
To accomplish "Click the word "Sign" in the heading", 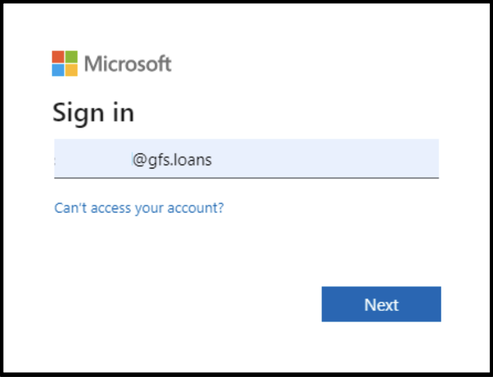I will [x=77, y=112].
